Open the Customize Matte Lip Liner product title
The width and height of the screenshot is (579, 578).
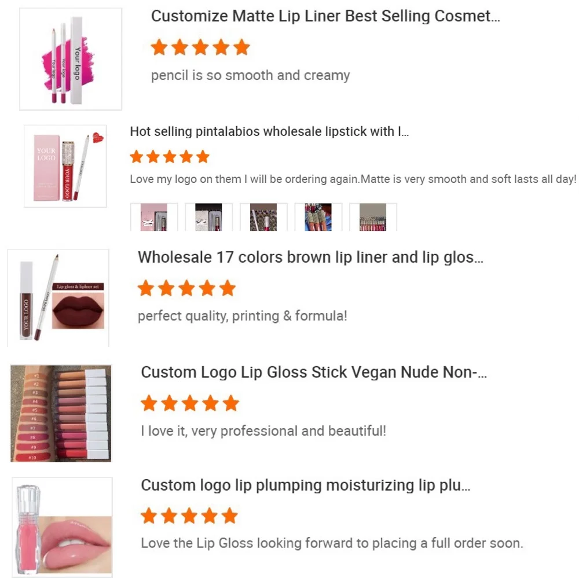[325, 16]
